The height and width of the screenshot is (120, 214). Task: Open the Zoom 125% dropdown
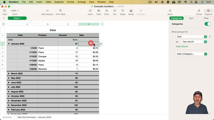[15, 11]
